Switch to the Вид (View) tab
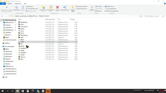This screenshot has width=166, height=93. pos(25,4)
